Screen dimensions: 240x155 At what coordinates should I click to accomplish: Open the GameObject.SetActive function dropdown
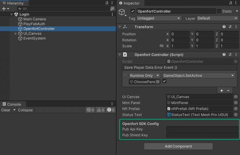coord(199,76)
